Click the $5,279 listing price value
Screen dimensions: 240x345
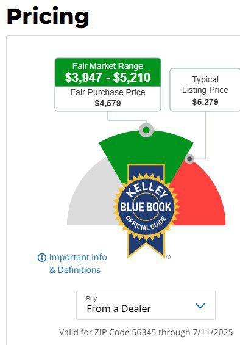point(205,102)
